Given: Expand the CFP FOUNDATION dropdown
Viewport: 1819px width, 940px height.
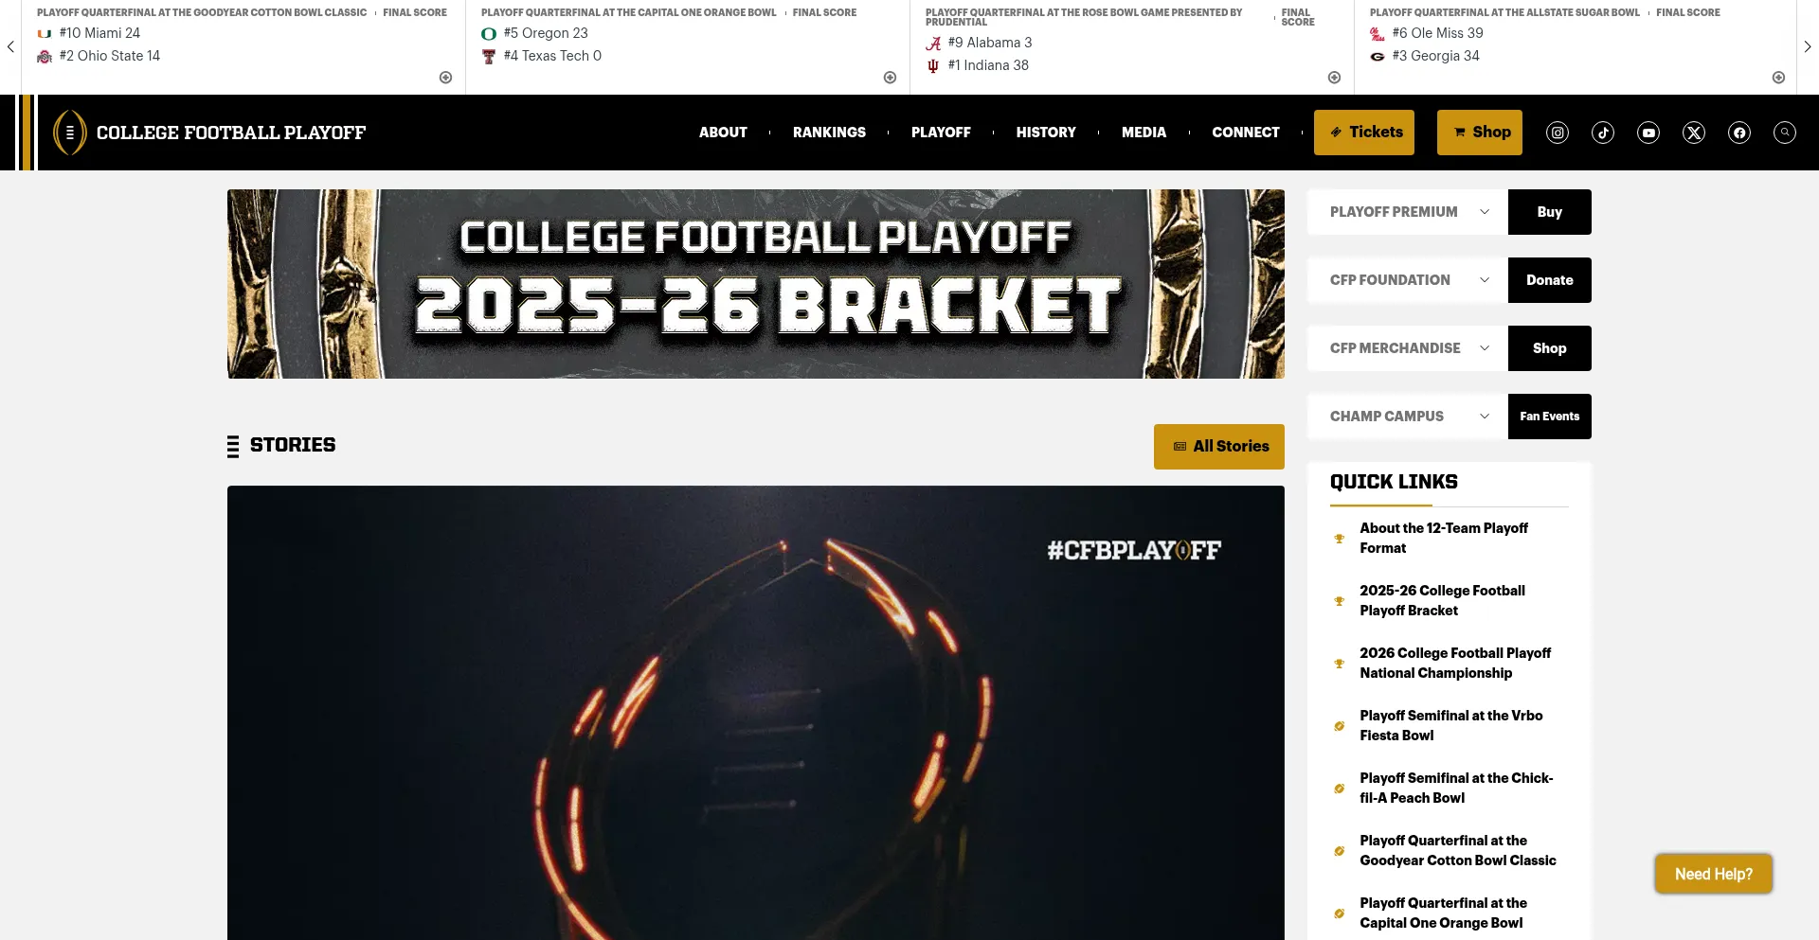Looking at the screenshot, I should 1485,279.
